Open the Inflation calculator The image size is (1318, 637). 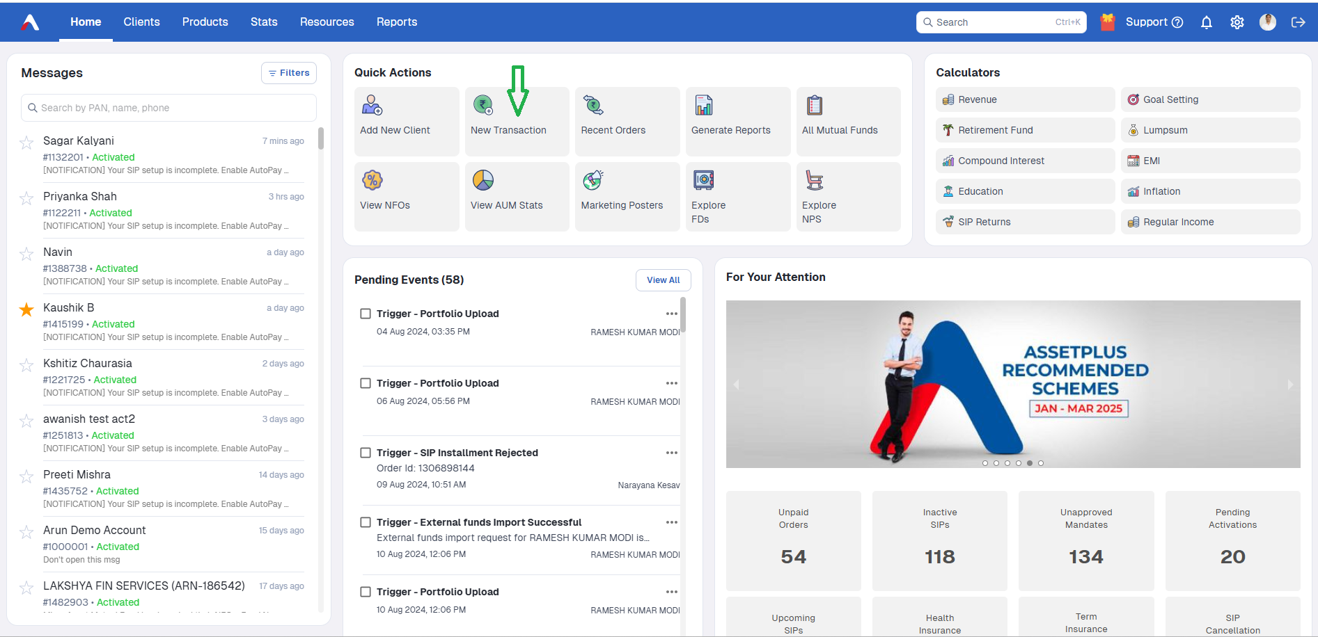[1210, 191]
